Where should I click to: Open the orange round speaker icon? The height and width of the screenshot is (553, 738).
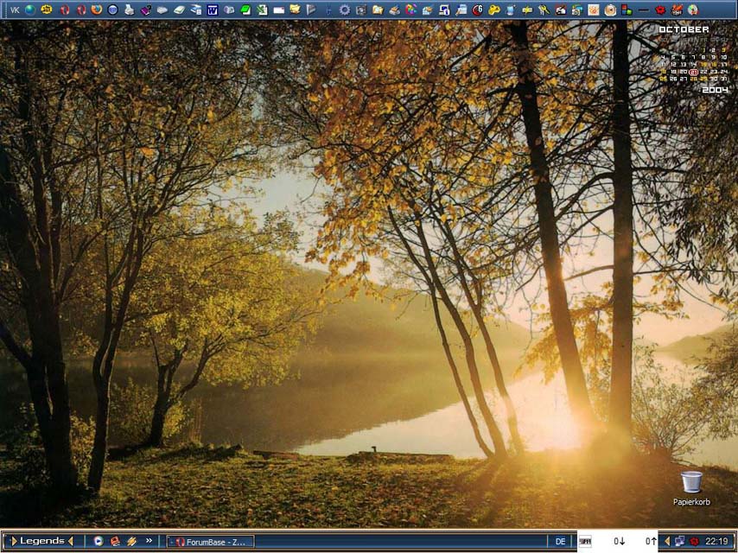610,10
